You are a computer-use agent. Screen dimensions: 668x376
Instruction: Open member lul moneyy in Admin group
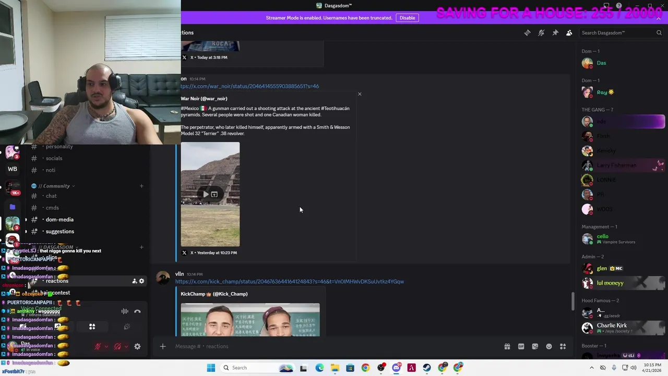[x=623, y=283]
